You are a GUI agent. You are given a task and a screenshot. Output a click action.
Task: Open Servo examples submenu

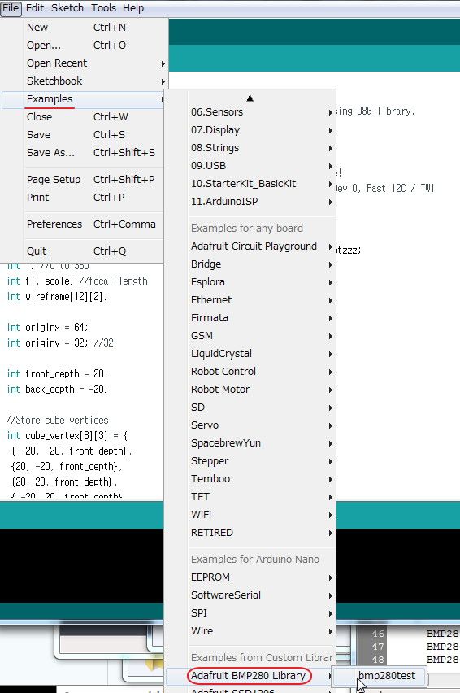(250, 425)
